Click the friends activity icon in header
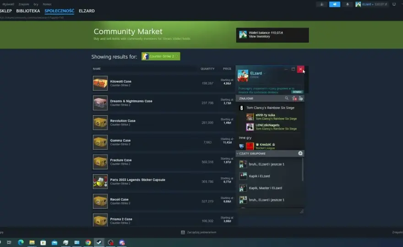 [x=322, y=5]
